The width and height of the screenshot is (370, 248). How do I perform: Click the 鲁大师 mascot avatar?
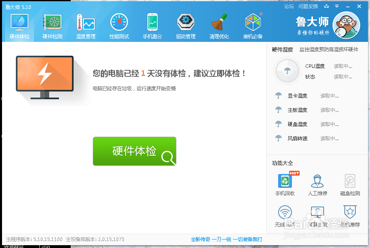(346, 25)
